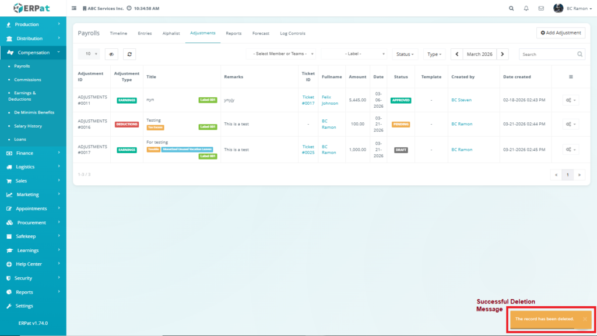
Task: Change the rows-per-page dropdown showing 10
Action: coord(89,54)
